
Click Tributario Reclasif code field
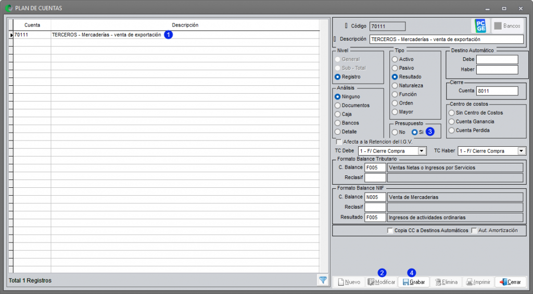click(375, 177)
